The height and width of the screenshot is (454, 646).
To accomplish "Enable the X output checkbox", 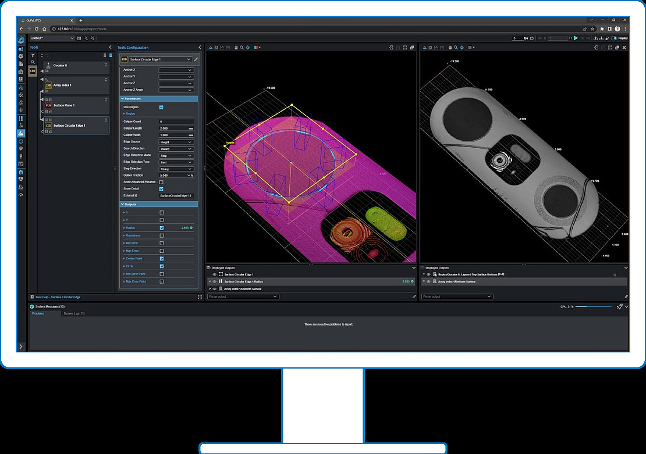I will coord(162,213).
